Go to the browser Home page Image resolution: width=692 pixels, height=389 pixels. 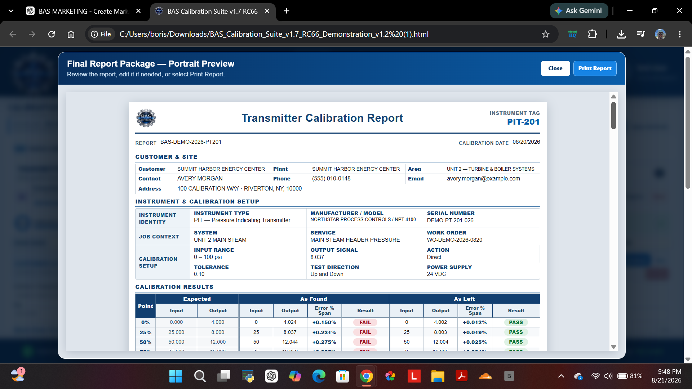click(71, 34)
